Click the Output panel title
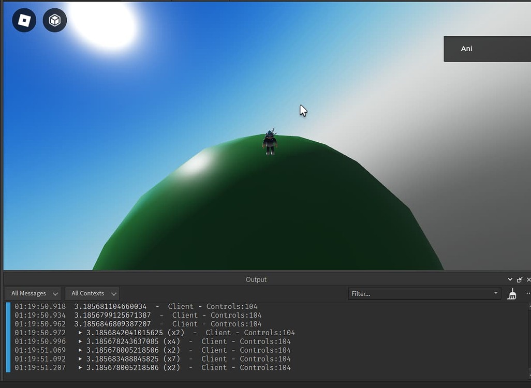 [x=256, y=279]
